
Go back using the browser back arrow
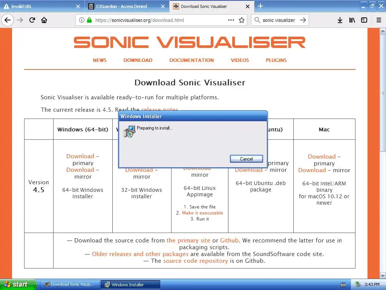pyautogui.click(x=8, y=20)
